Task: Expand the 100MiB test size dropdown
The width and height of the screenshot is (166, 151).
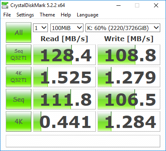Action: (x=67, y=28)
